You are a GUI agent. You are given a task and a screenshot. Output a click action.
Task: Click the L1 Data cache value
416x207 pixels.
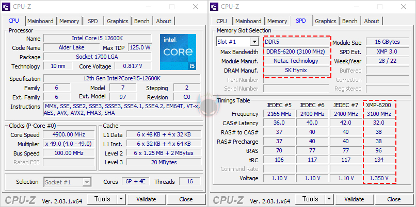(164, 134)
